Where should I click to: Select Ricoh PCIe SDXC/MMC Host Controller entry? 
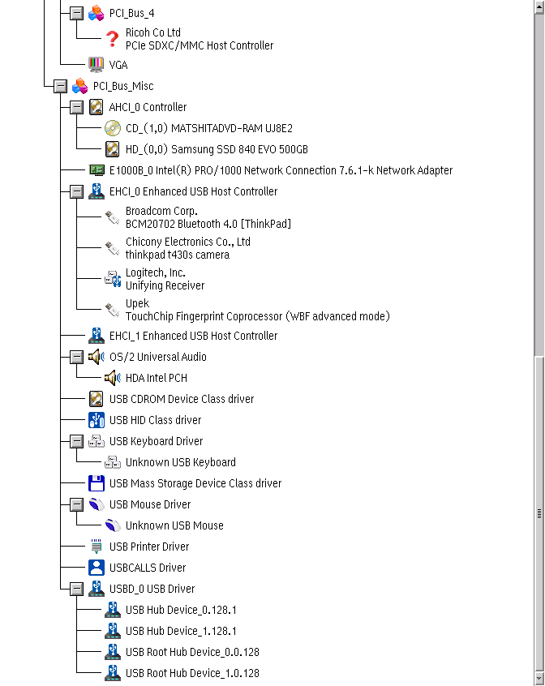tap(200, 39)
